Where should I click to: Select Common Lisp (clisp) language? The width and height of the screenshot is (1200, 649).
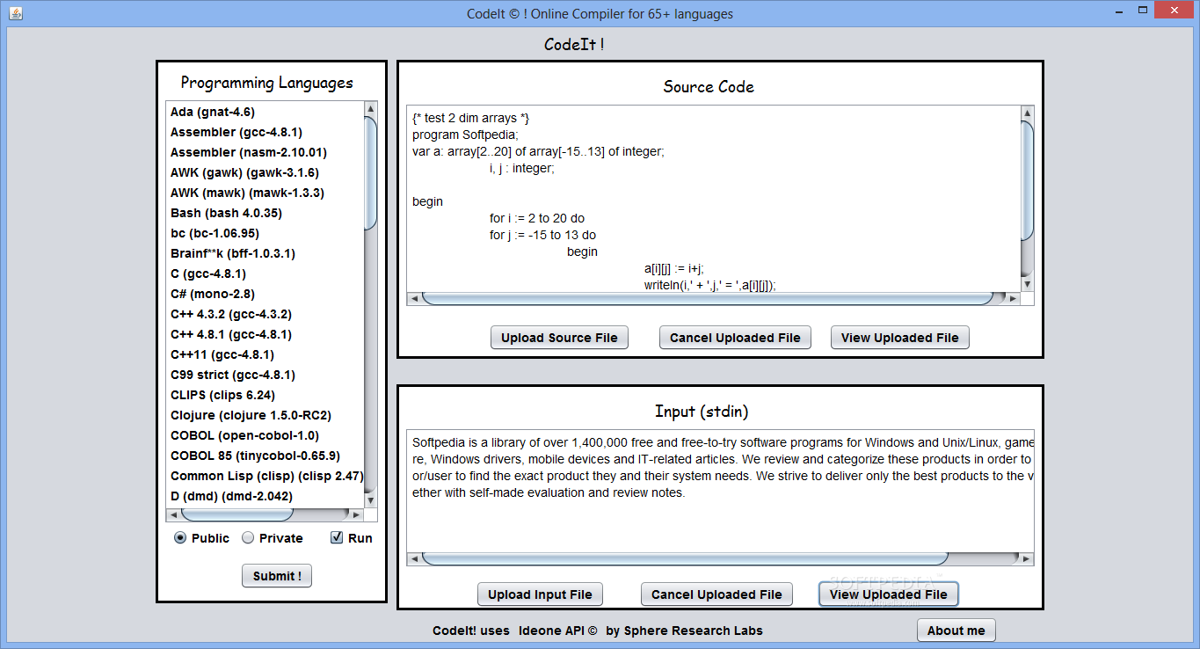click(x=265, y=476)
